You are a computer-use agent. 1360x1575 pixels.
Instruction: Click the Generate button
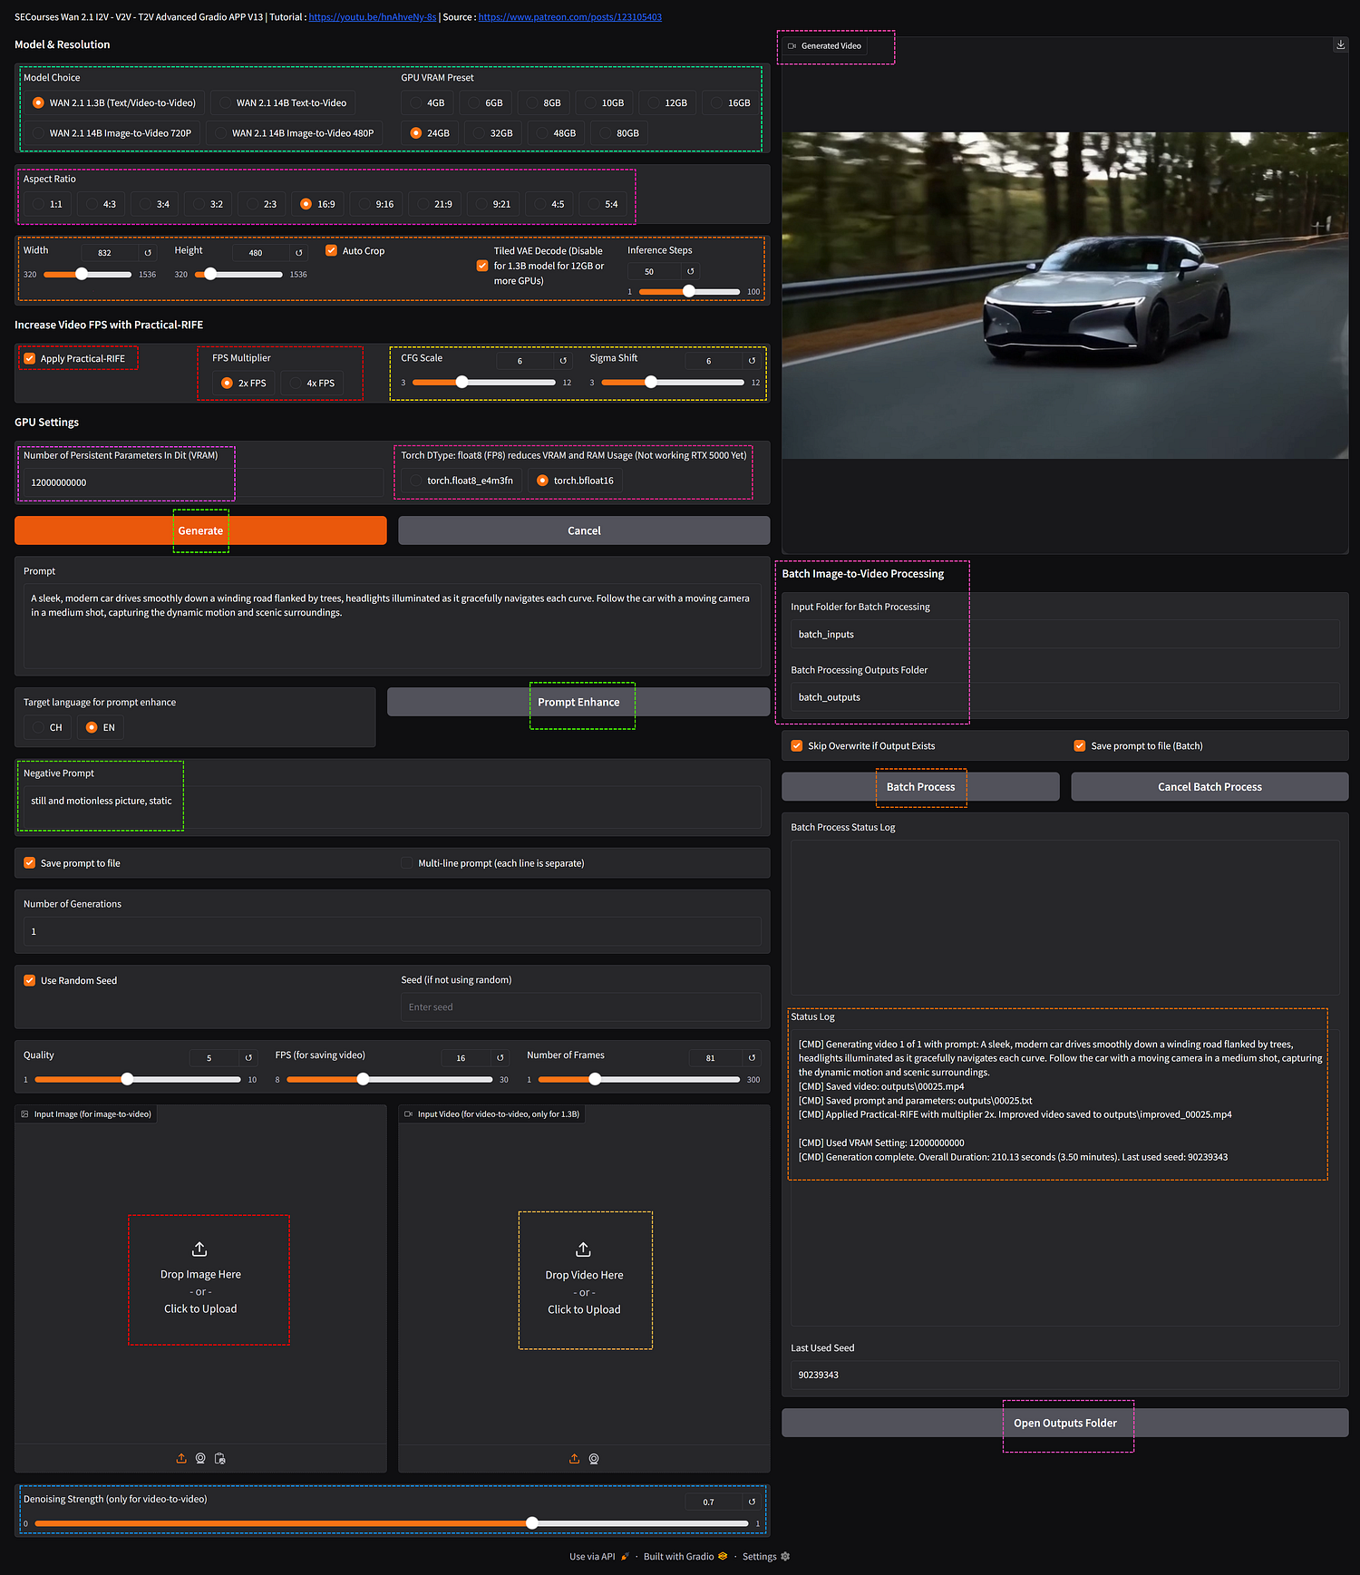(200, 530)
